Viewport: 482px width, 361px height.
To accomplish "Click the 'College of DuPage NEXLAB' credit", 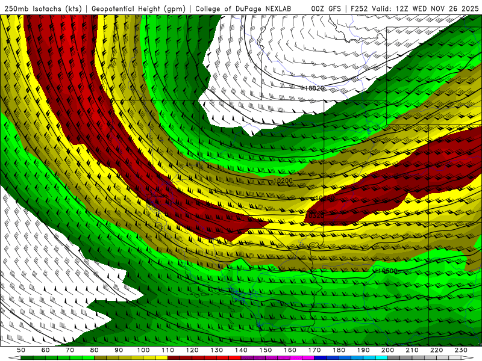I will pos(243,9).
